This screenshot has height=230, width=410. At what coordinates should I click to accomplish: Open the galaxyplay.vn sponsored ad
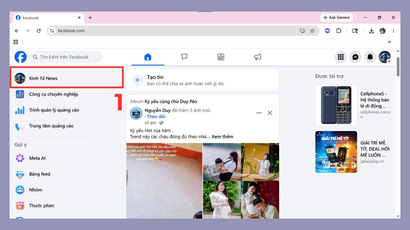353,152
